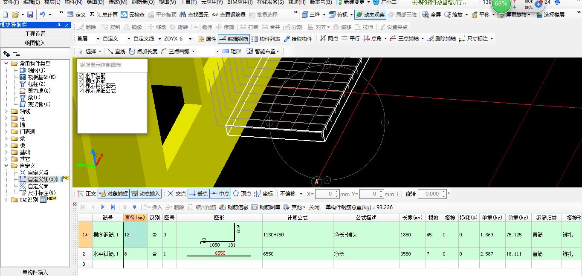
Task: Open 查找图元 find element tool
Action: coord(194,14)
